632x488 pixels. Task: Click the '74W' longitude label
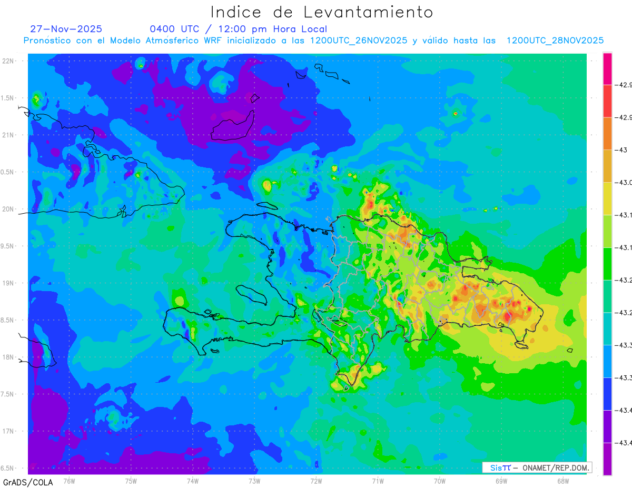pyautogui.click(x=193, y=481)
